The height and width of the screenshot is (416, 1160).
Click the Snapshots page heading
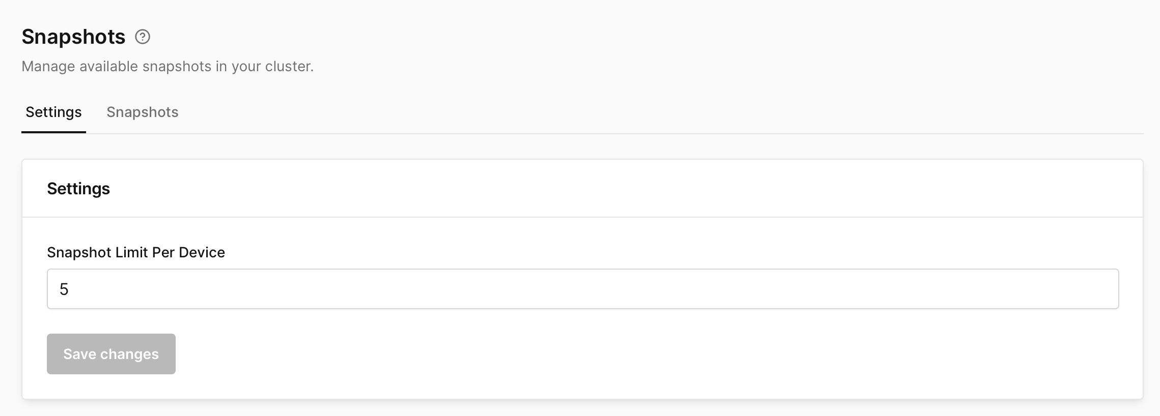pos(73,37)
